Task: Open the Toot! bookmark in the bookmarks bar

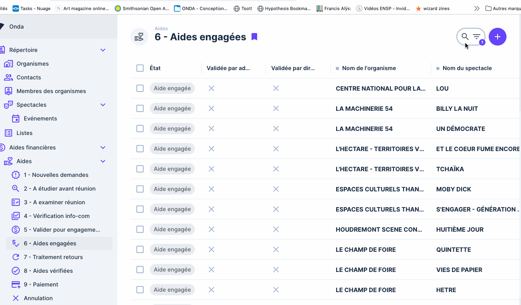Action: pos(243,8)
